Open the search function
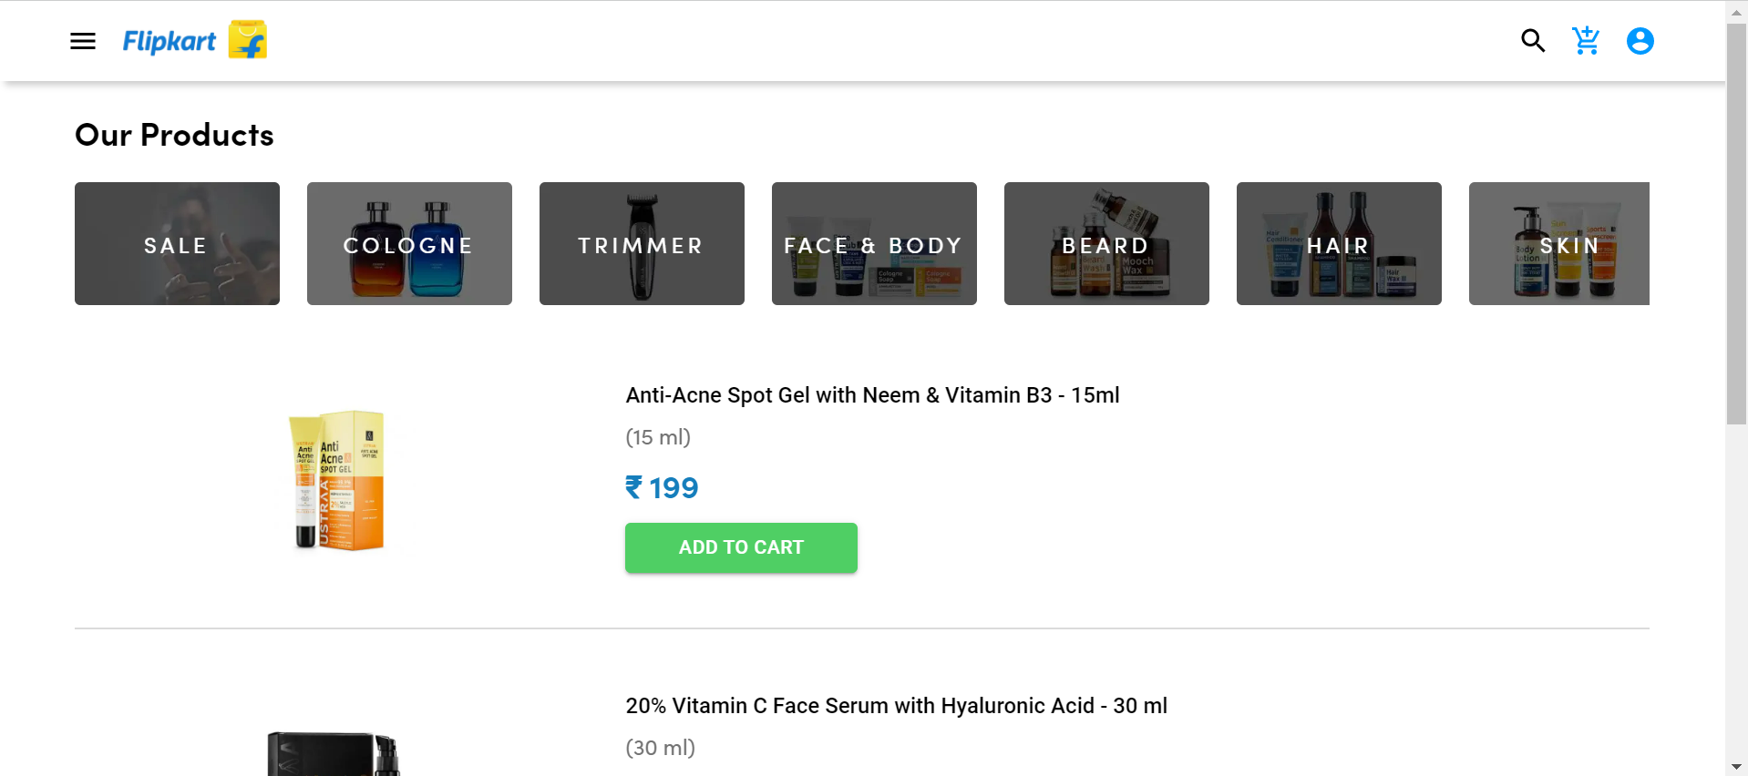 click(1532, 40)
